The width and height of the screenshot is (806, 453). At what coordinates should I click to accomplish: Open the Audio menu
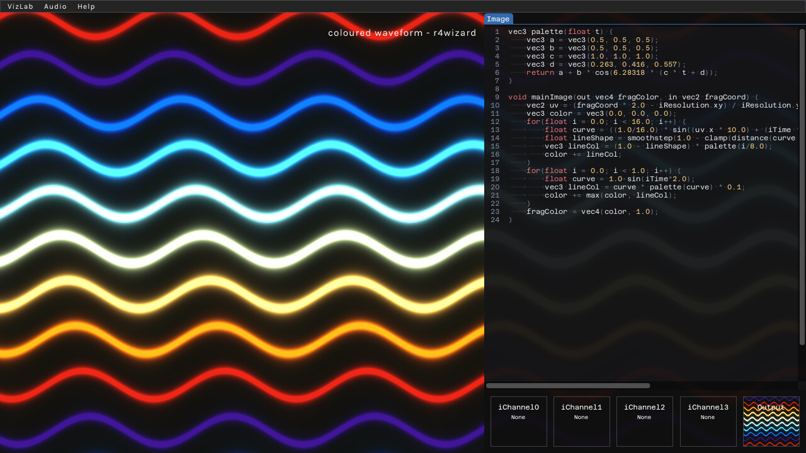55,6
